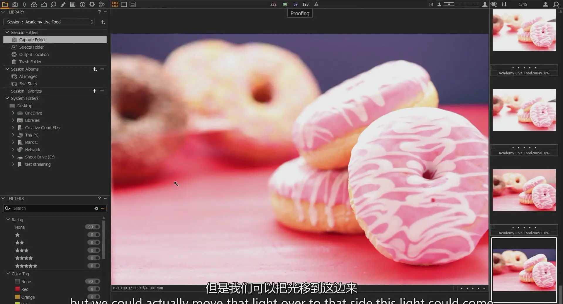Click the add session plus icon
563x304 pixels.
[x=103, y=22]
